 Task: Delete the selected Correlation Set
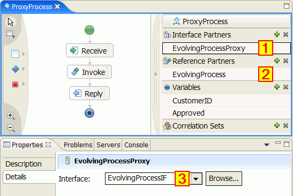click(286, 125)
